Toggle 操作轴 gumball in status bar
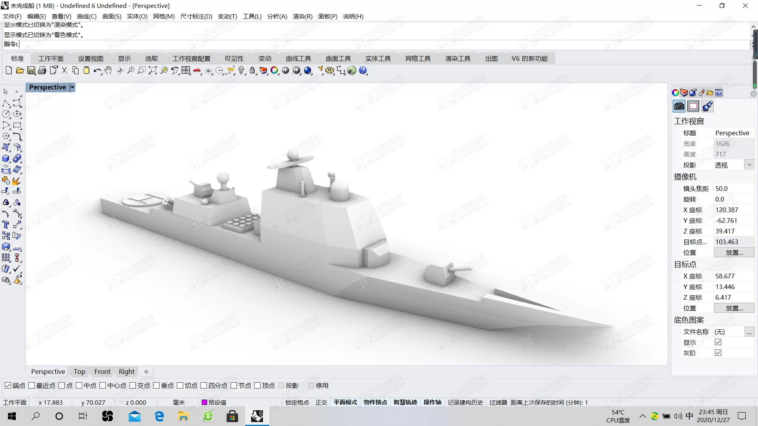 pos(432,402)
